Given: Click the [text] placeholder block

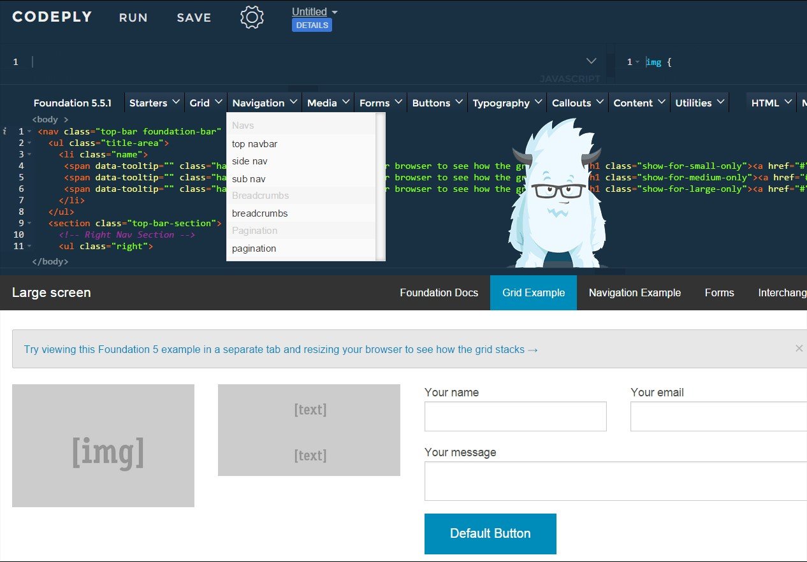Looking at the screenshot, I should click(309, 430).
